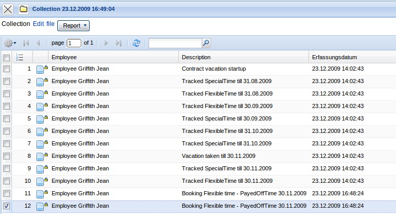396x214 pixels.
Task: Click the locked document icon in row 1
Action: point(41,69)
